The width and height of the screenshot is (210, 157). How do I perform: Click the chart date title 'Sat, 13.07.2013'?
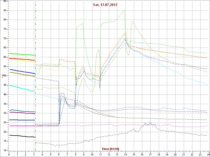[x=105, y=5]
